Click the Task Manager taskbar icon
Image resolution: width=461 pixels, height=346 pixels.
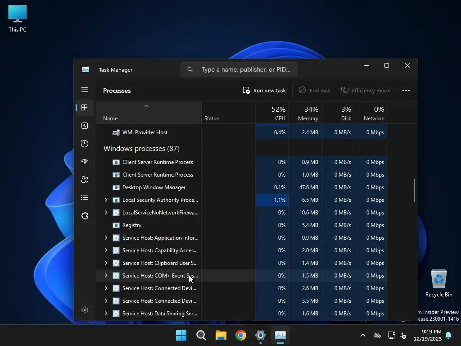(x=280, y=335)
